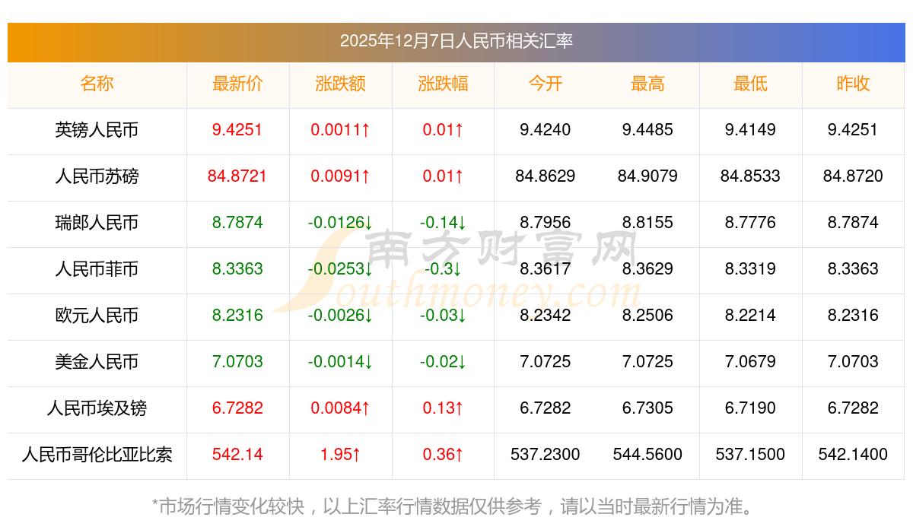Viewport: 913px width, 530px height.
Task: Select the row name 英镑人民币
Action: 97,130
